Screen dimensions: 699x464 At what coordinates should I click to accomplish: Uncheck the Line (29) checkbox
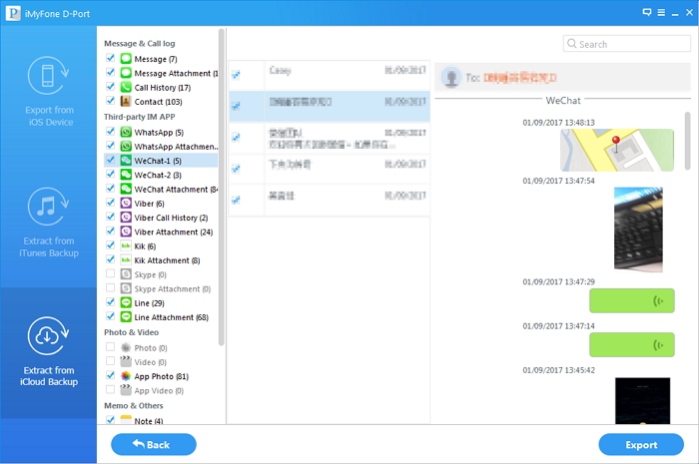pyautogui.click(x=110, y=302)
